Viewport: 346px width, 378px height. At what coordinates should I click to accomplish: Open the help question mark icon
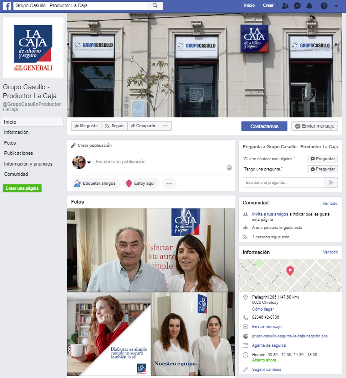[324, 5]
